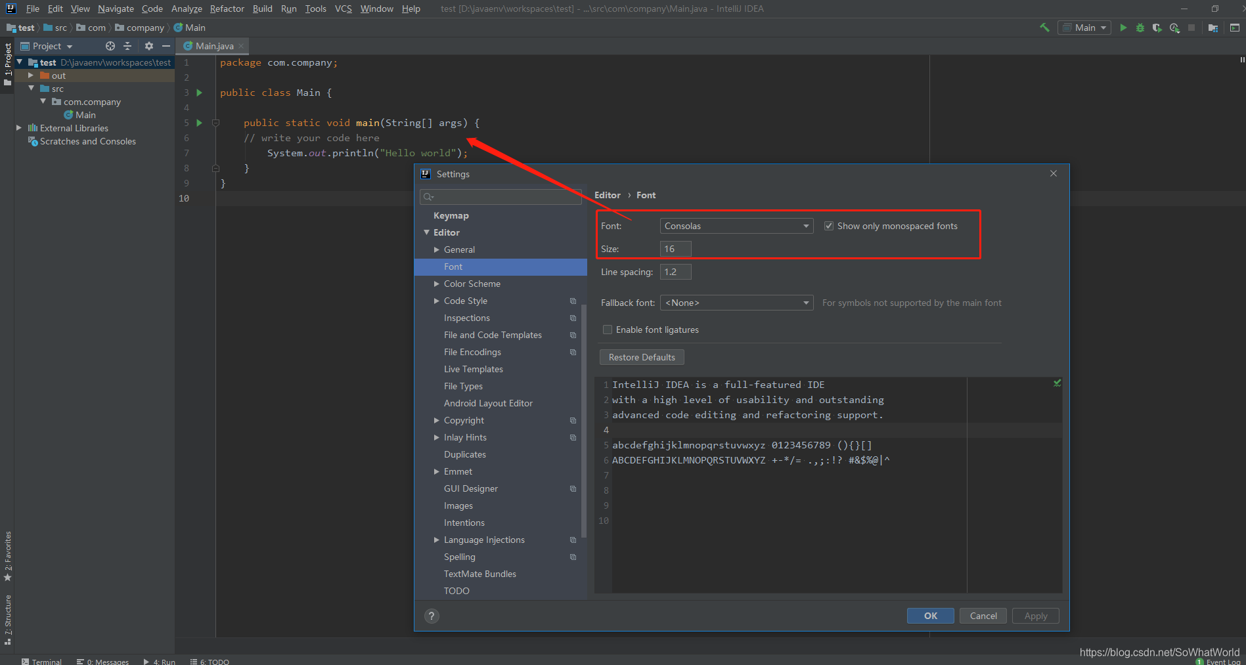The width and height of the screenshot is (1246, 665).
Task: Click Collapse All icon in Project panel
Action: [127, 46]
